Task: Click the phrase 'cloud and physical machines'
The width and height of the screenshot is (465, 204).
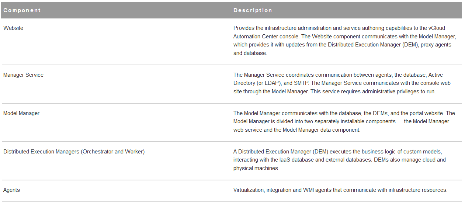Action: [340, 164]
